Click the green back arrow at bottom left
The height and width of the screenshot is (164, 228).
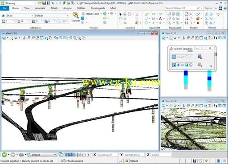(x=4, y=155)
